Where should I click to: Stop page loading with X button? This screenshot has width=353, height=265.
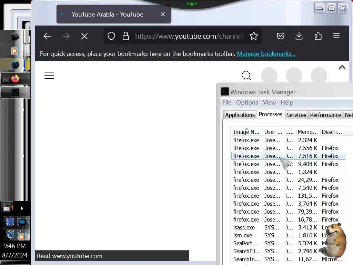pyautogui.click(x=84, y=36)
